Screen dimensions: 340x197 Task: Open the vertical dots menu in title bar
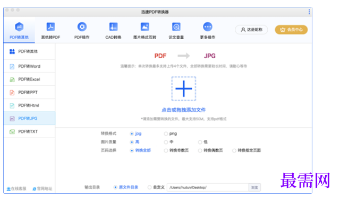[x=309, y=12]
